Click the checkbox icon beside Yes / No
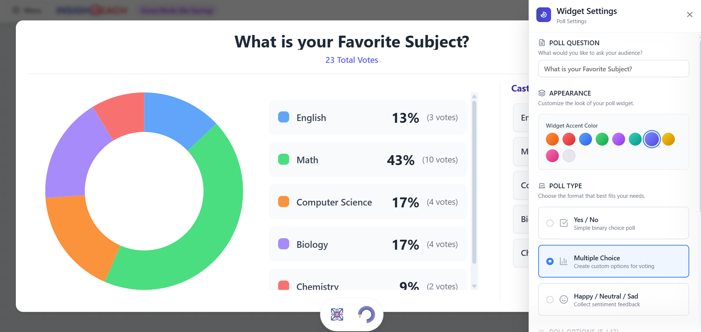701x332 pixels. pos(564,223)
